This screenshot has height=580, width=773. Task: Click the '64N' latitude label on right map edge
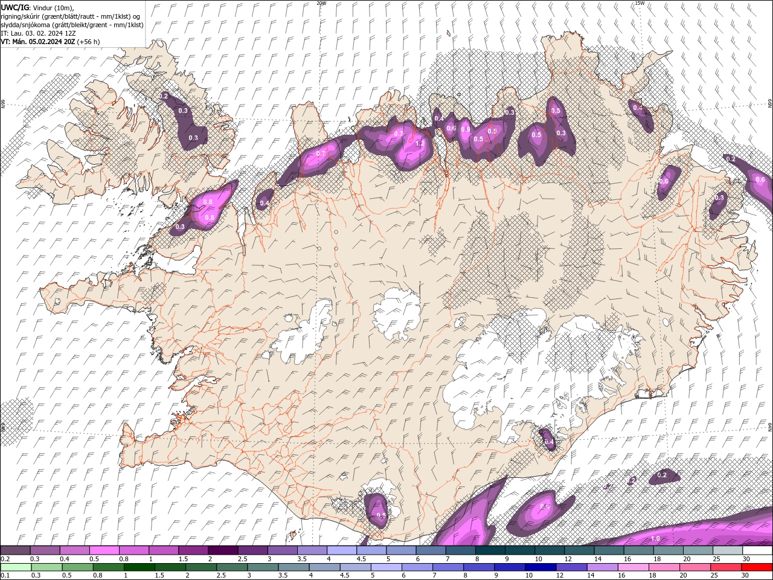click(770, 426)
